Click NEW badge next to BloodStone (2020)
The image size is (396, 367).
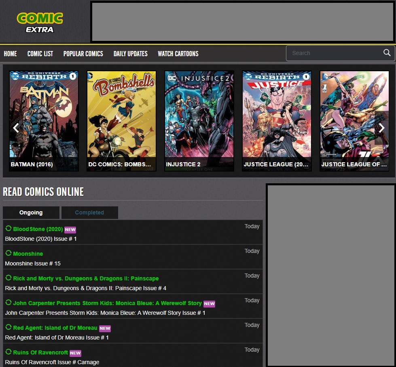click(x=70, y=229)
